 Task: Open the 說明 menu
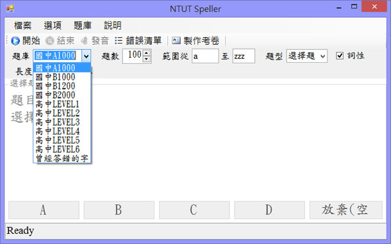(113, 26)
